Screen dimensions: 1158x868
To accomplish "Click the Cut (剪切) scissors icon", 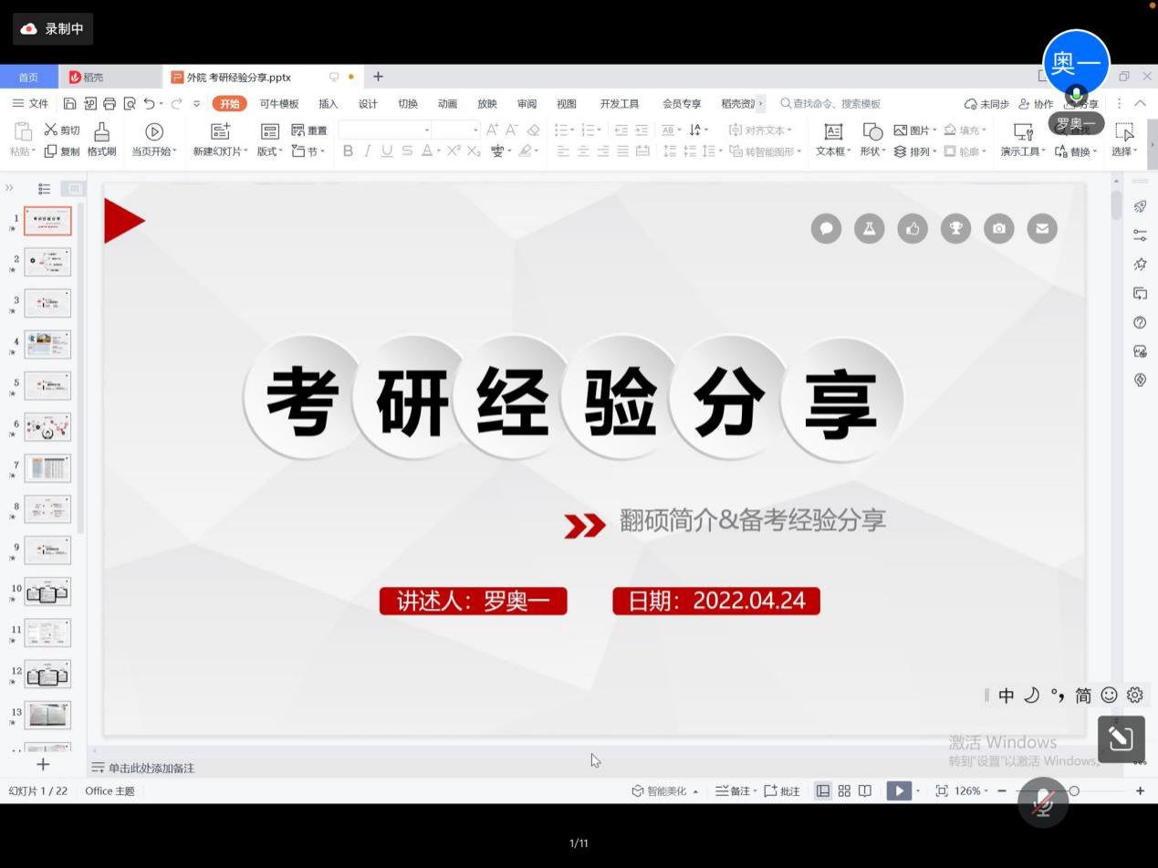I will point(51,131).
